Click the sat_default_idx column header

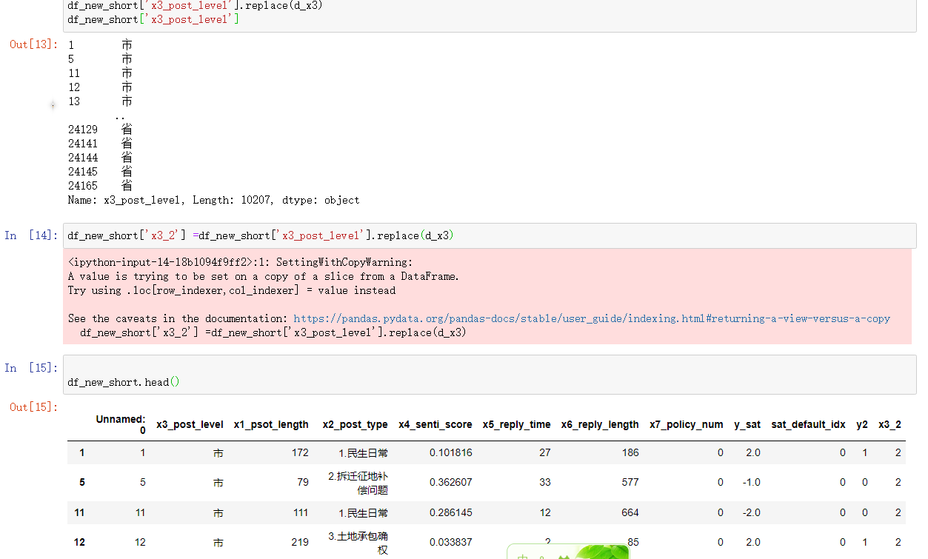(x=807, y=424)
